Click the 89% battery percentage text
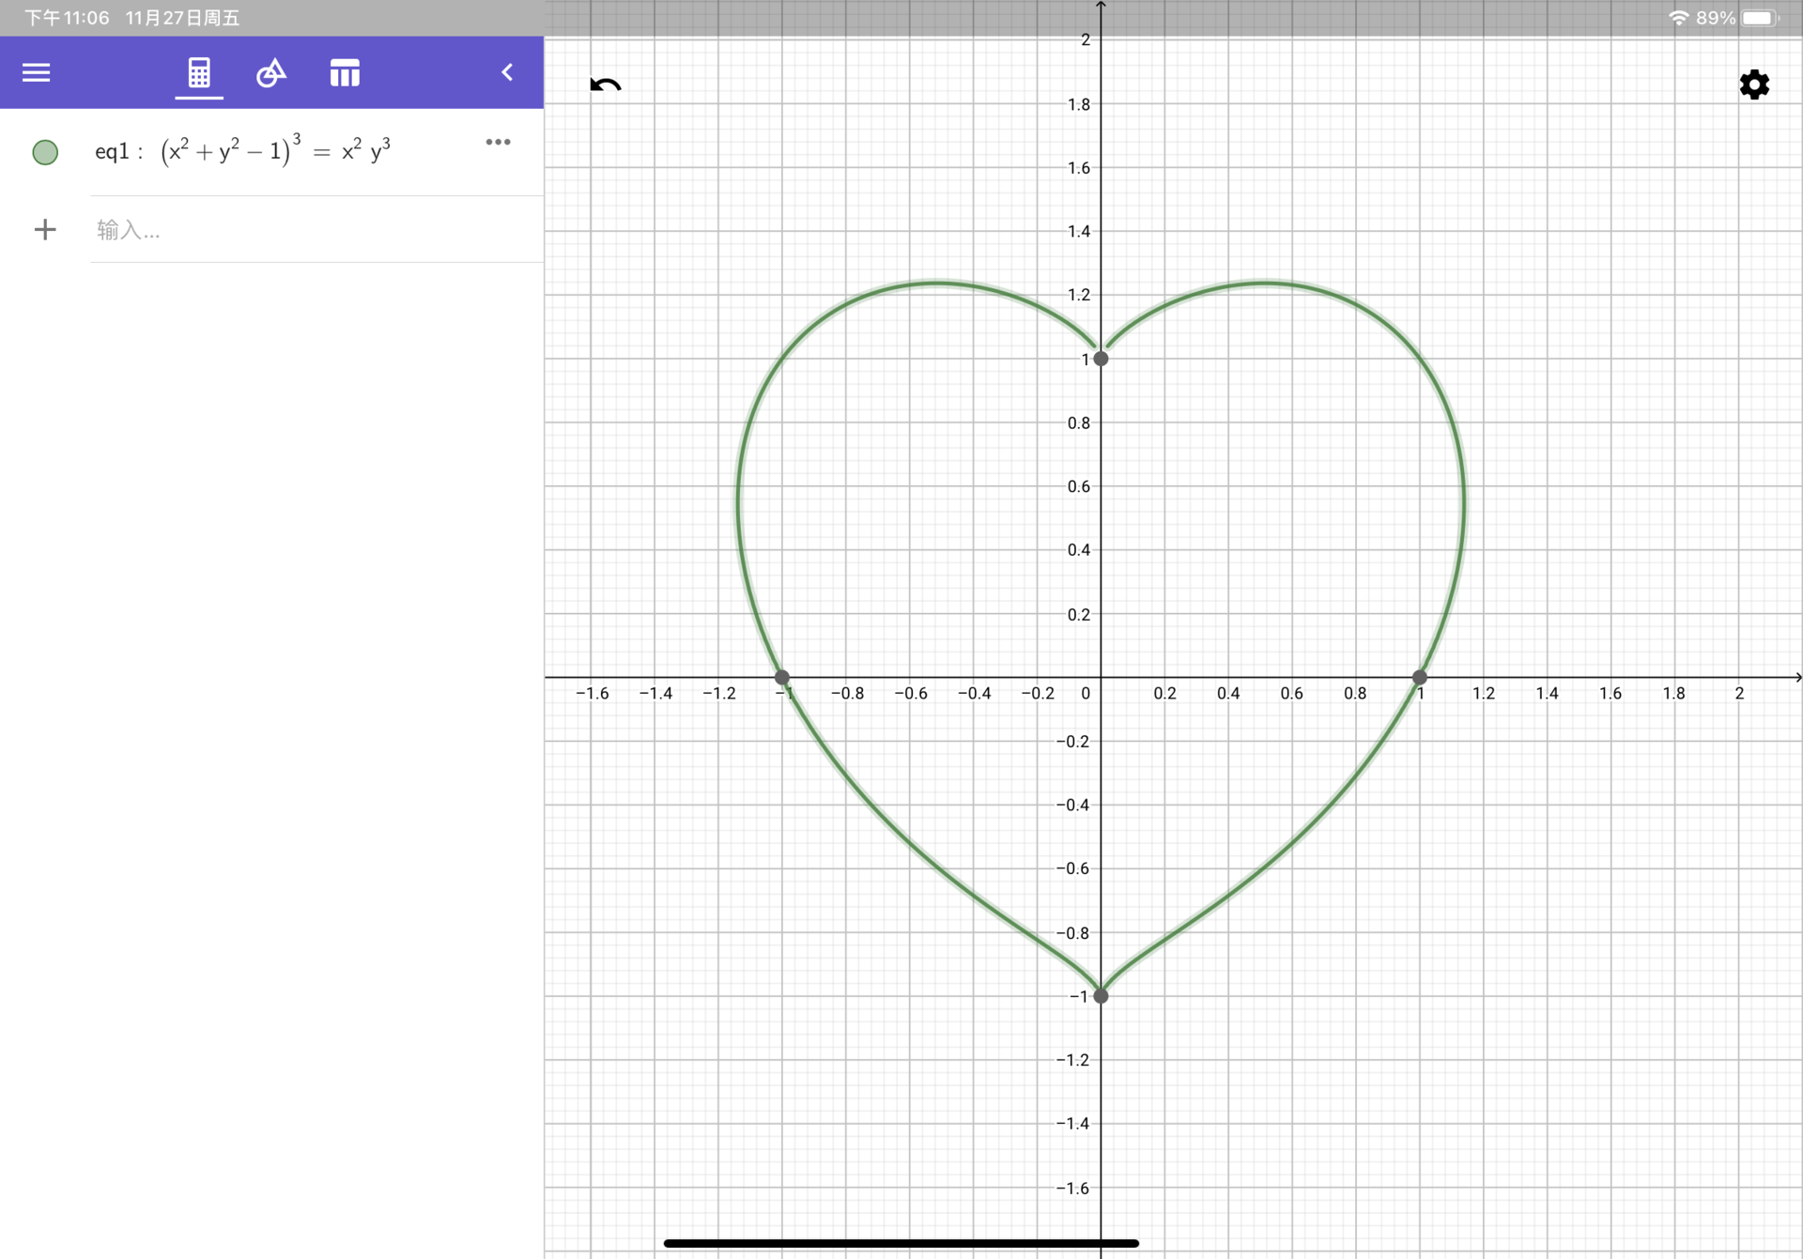This screenshot has width=1803, height=1259. click(1715, 18)
